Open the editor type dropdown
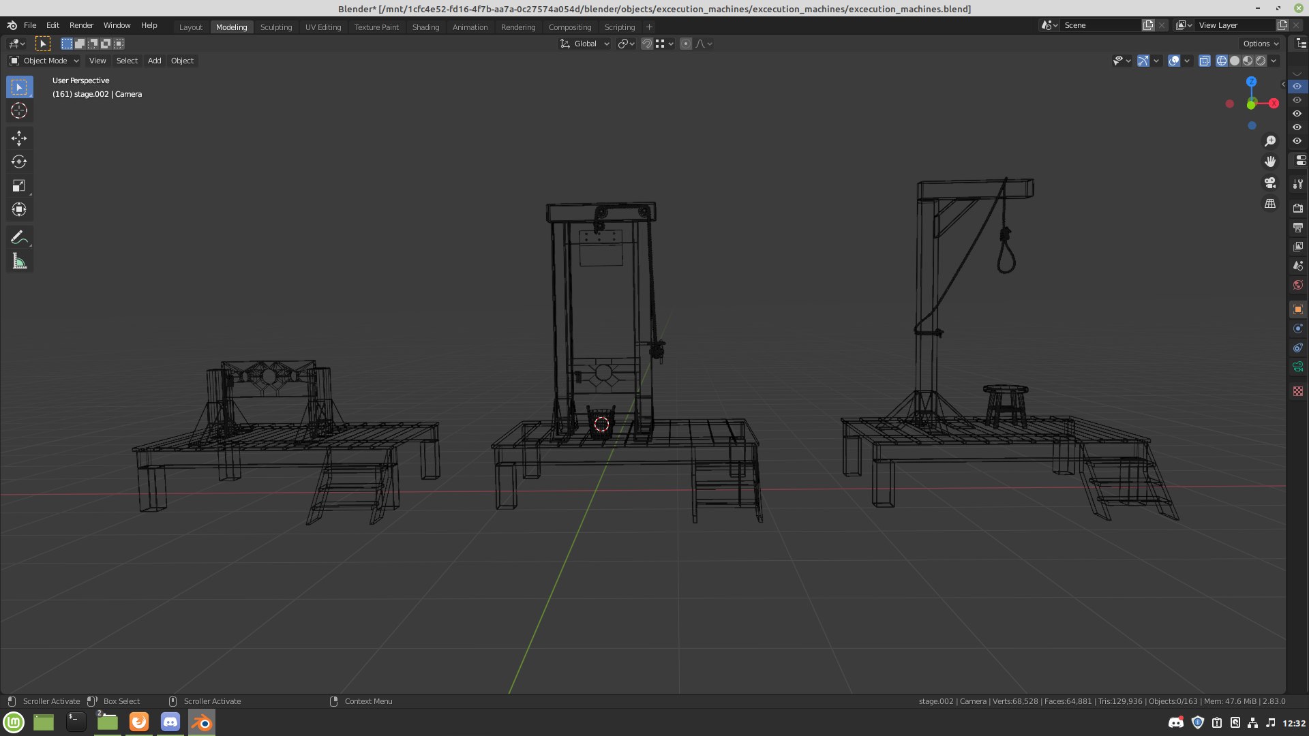This screenshot has width=1309, height=736. click(16, 44)
